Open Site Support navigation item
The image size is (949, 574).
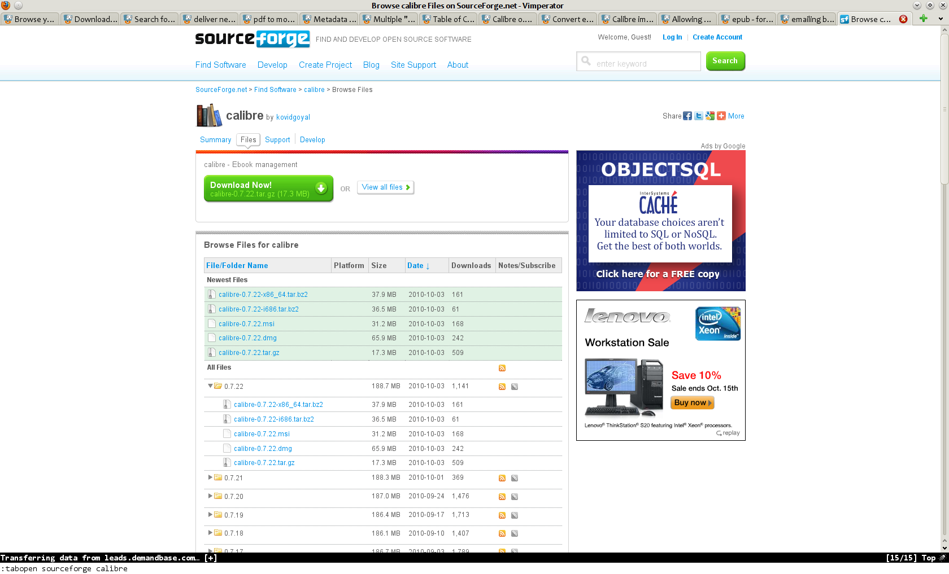pyautogui.click(x=413, y=65)
